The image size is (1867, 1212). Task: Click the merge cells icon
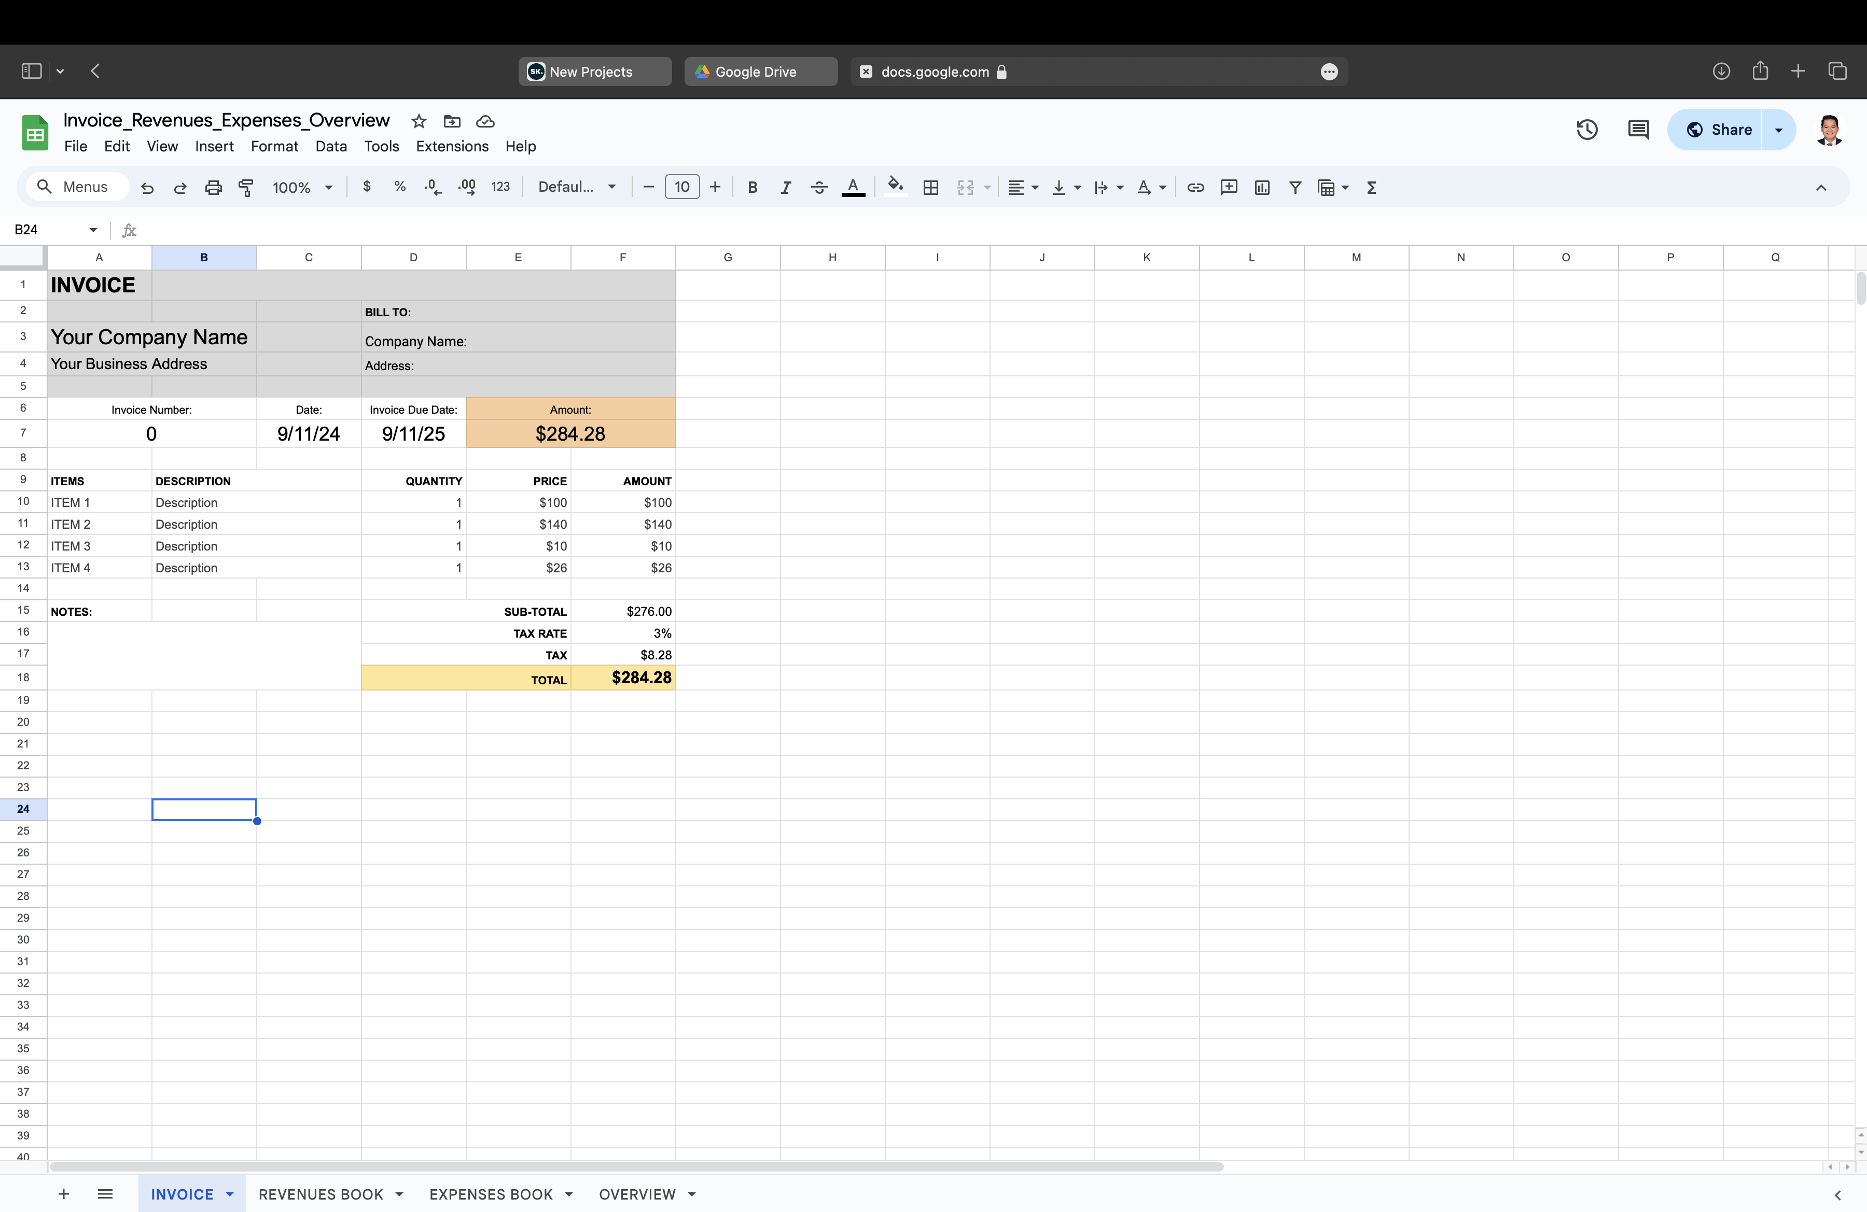pos(966,187)
